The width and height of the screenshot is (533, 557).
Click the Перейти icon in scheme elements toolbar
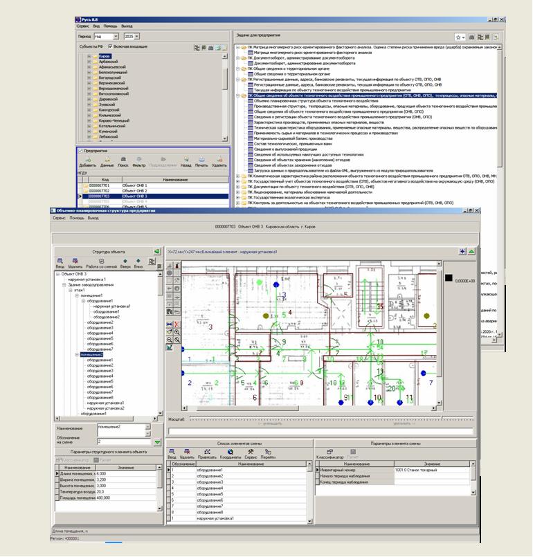point(269,453)
